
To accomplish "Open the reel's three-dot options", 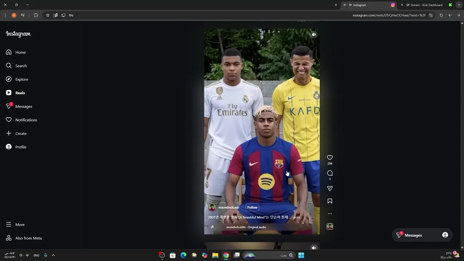I will pyautogui.click(x=330, y=214).
